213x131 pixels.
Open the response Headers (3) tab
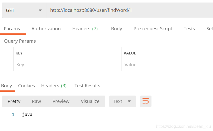click(54, 86)
